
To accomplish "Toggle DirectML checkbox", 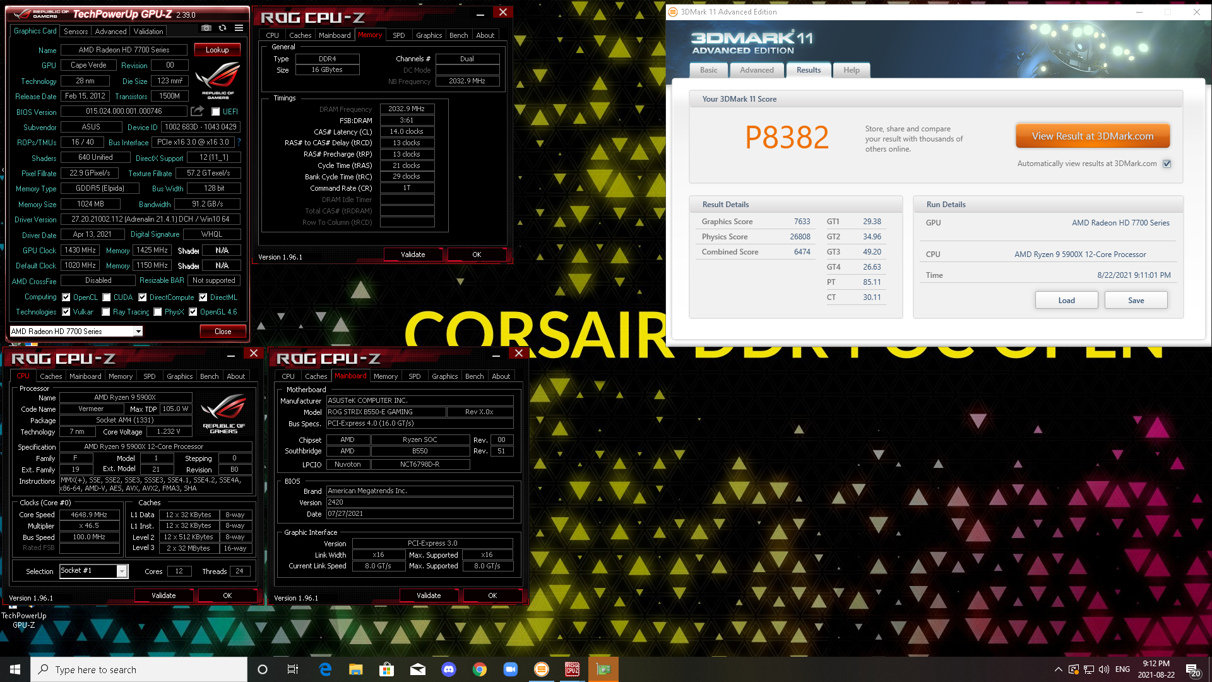I will coord(203,297).
